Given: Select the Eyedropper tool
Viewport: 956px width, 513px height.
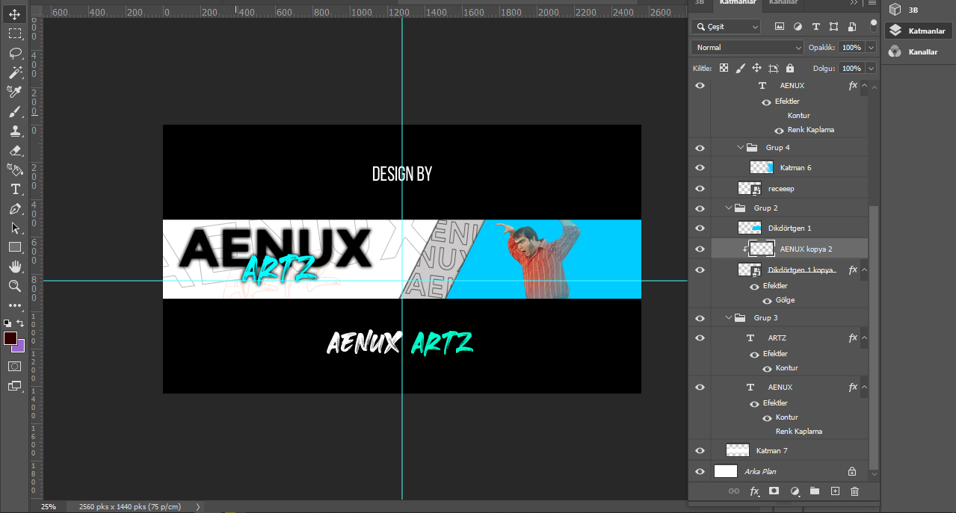Looking at the screenshot, I should pyautogui.click(x=15, y=92).
